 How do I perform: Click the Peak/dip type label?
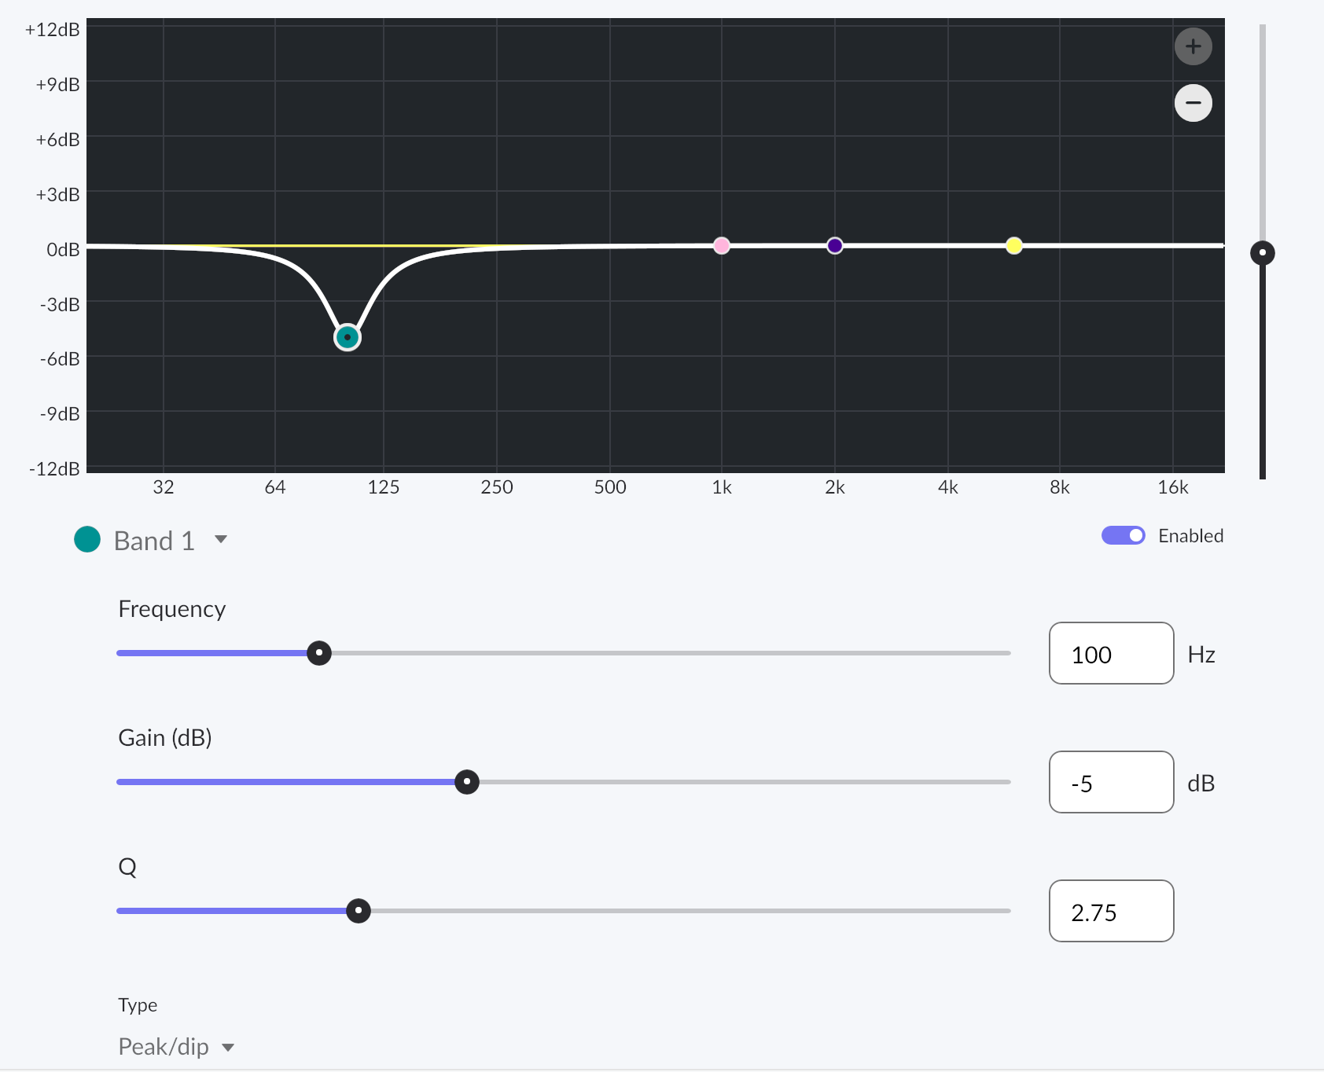164,1047
